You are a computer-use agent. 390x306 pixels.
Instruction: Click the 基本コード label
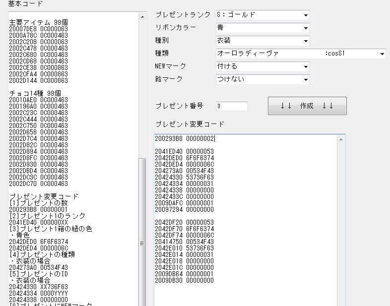pyautogui.click(x=25, y=3)
